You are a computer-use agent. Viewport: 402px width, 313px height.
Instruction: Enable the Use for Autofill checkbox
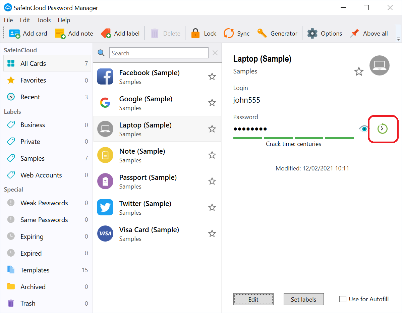[x=343, y=299]
